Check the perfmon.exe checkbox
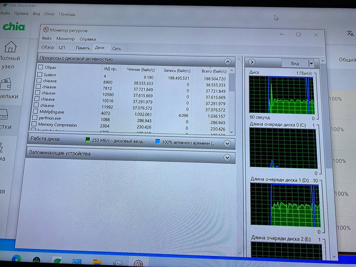This screenshot has height=267, width=356. [x=35, y=117]
